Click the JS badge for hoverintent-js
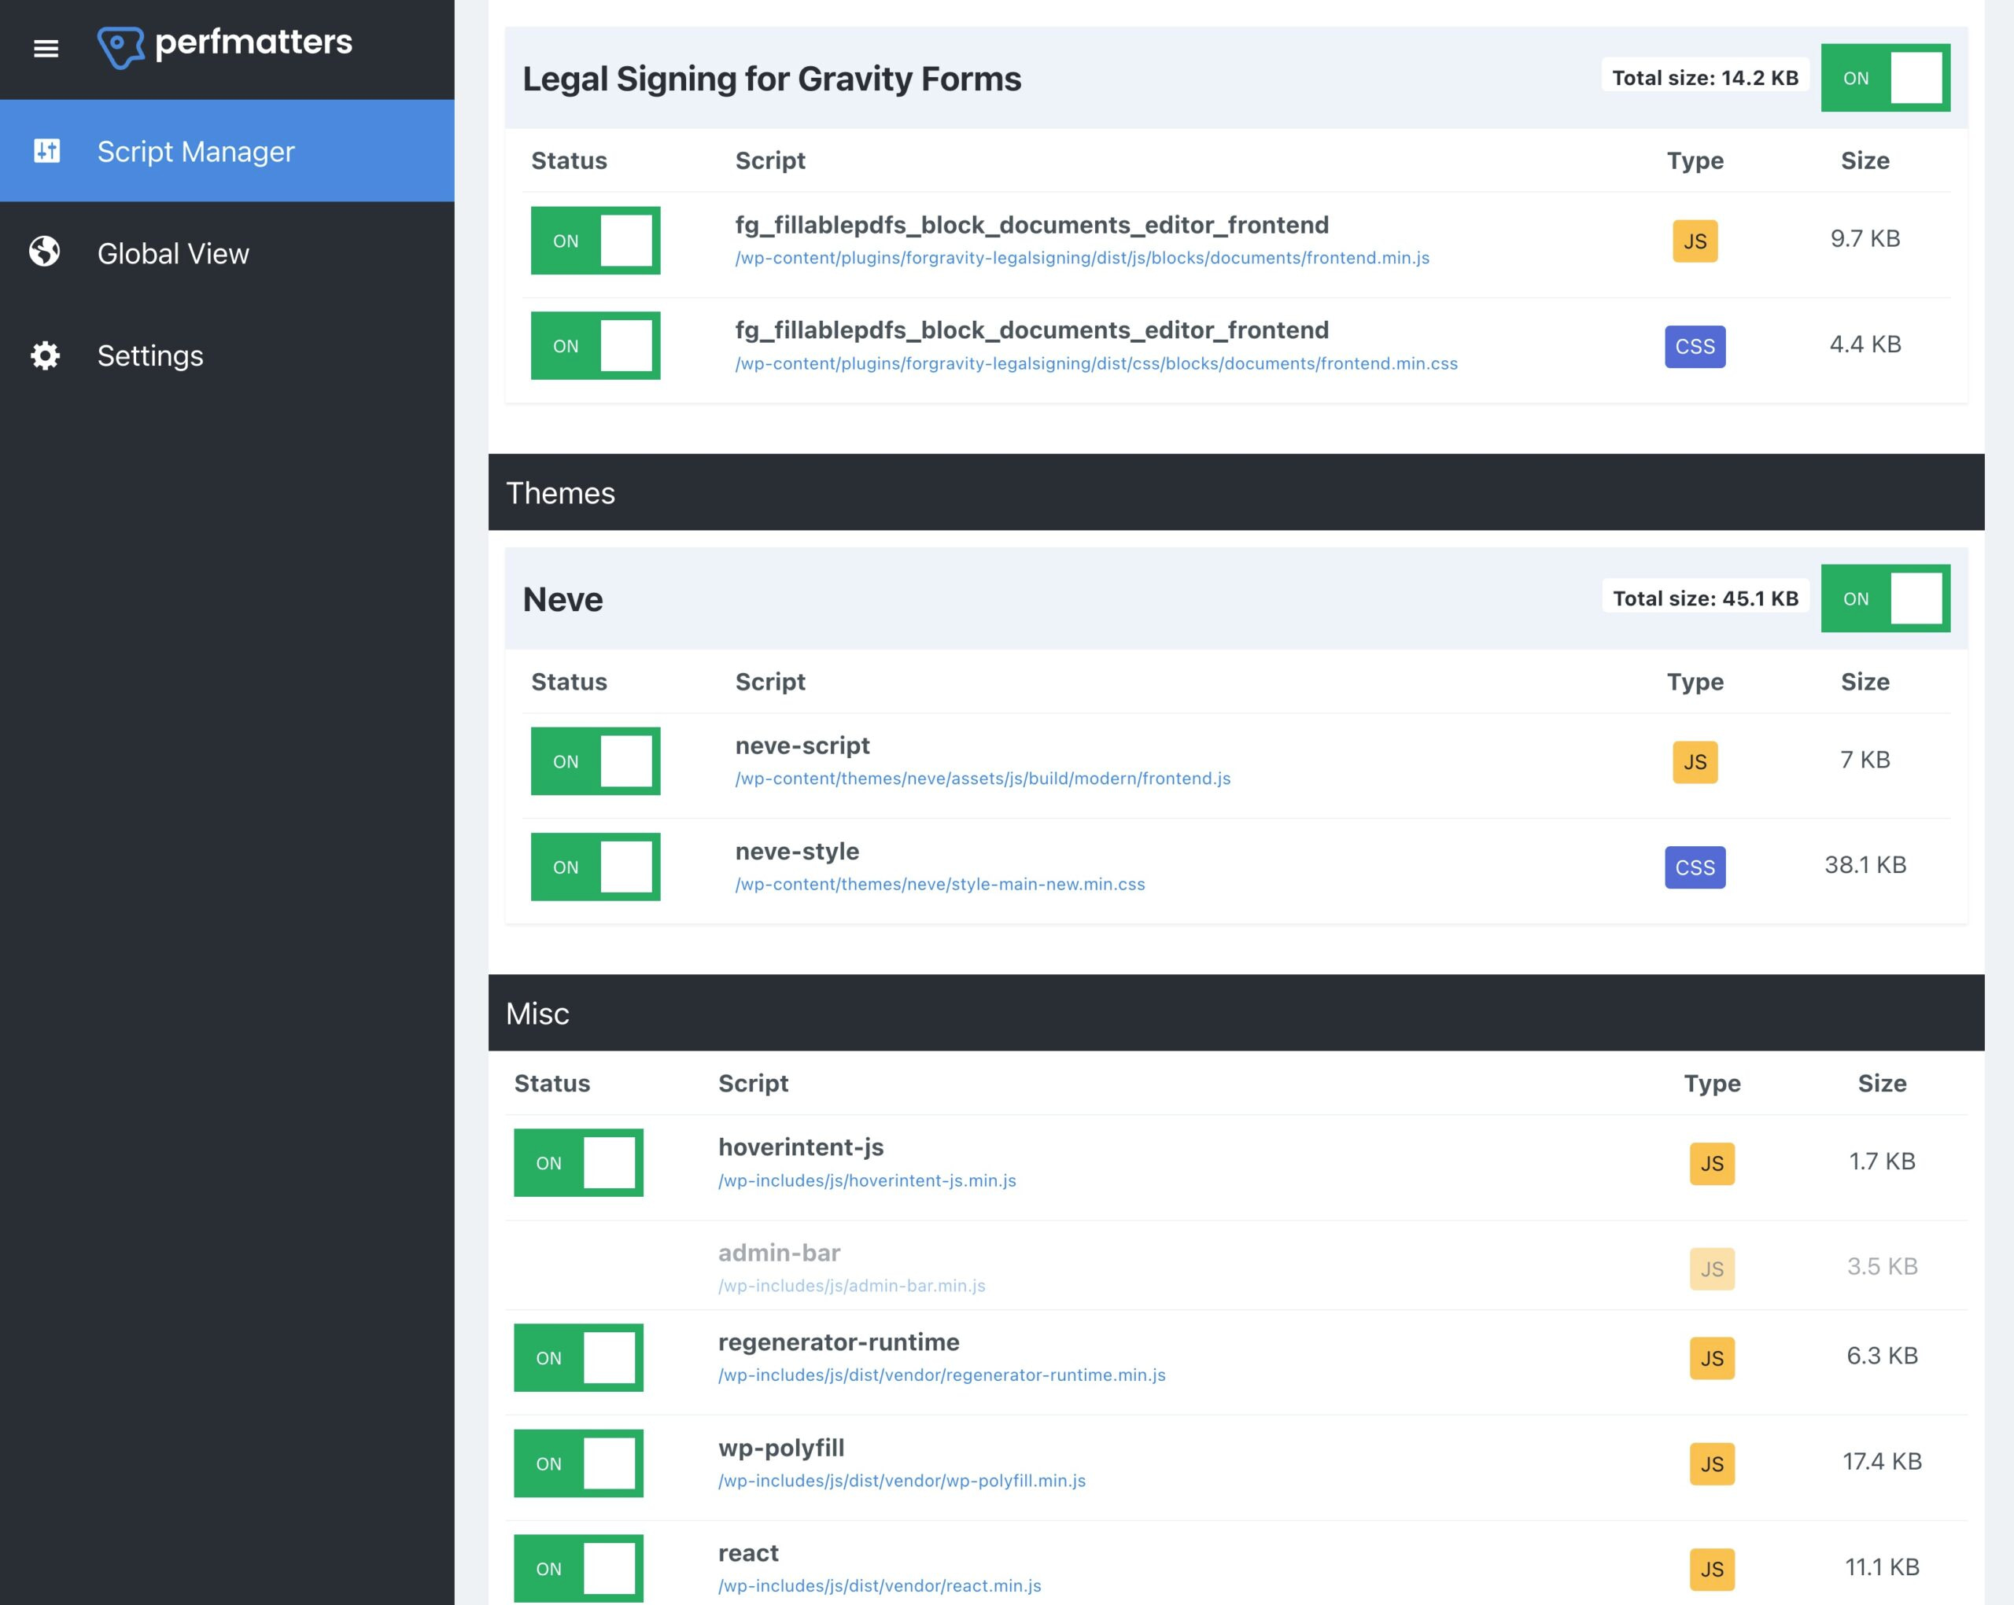The image size is (2014, 1605). [x=1710, y=1162]
